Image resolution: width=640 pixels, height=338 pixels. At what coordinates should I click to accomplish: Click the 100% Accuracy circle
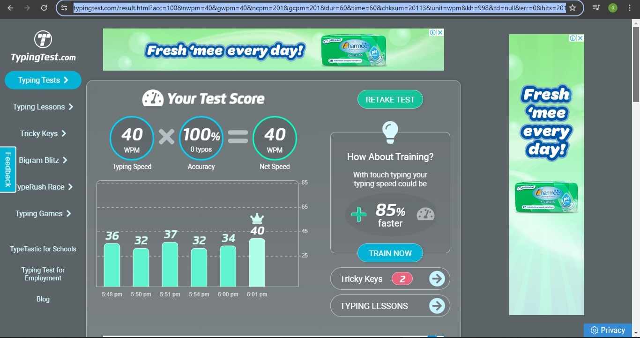coord(201,139)
